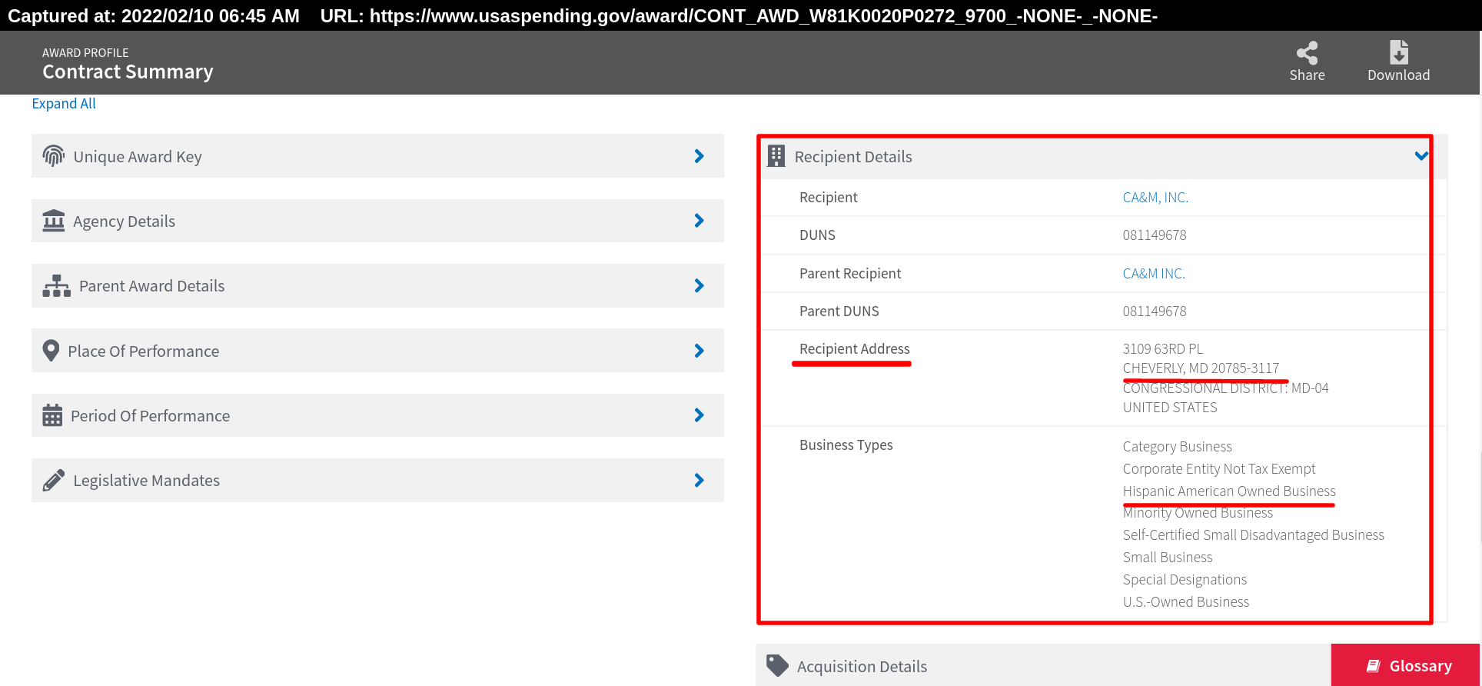1482x686 pixels.
Task: Expand the Place Of Performance chevron
Action: tap(699, 351)
